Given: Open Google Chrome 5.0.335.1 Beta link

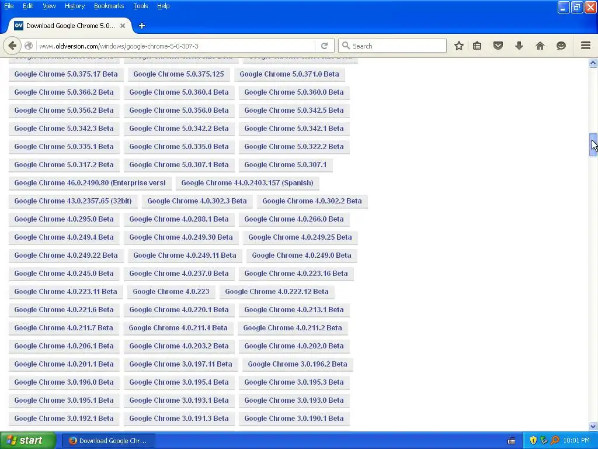Looking at the screenshot, I should 64,147.
